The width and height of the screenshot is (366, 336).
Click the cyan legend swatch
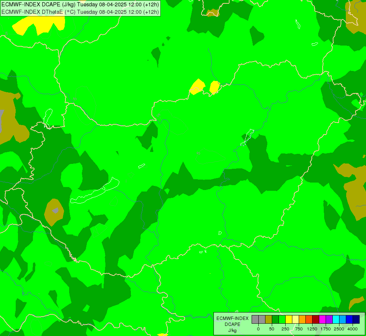[x=336, y=320]
